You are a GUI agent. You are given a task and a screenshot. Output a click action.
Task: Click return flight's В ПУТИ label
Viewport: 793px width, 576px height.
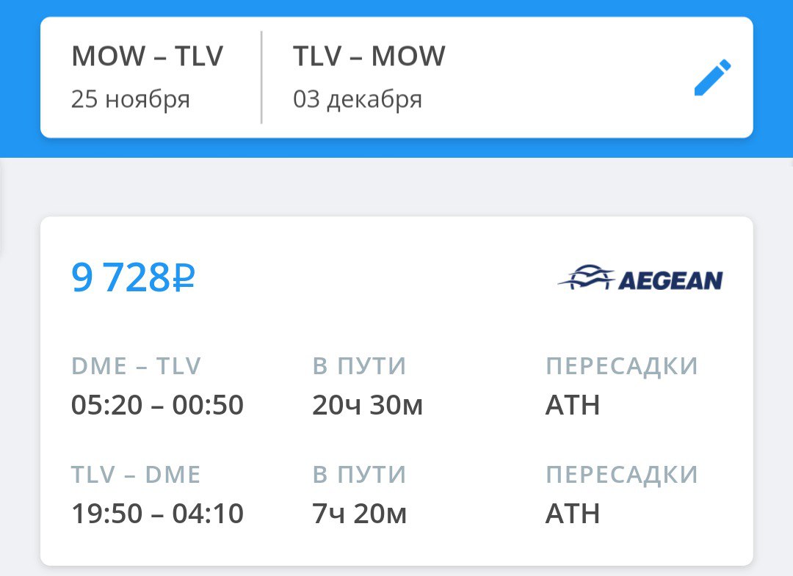tap(359, 475)
